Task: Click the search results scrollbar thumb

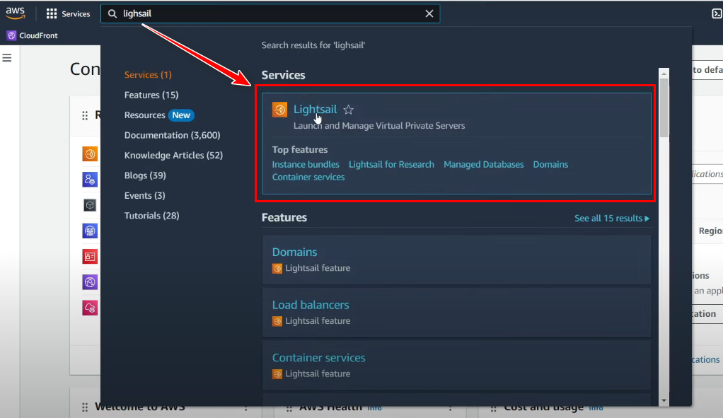Action: [664, 108]
